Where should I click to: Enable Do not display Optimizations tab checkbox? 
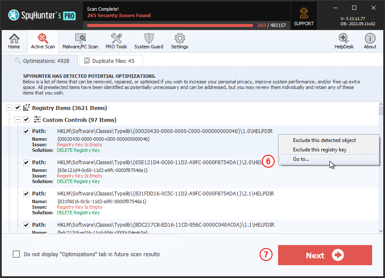click(16, 254)
